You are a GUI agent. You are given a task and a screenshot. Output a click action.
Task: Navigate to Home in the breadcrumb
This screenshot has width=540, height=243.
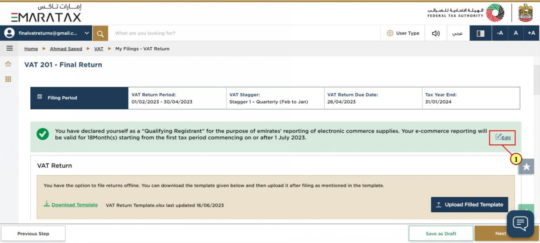click(x=31, y=49)
